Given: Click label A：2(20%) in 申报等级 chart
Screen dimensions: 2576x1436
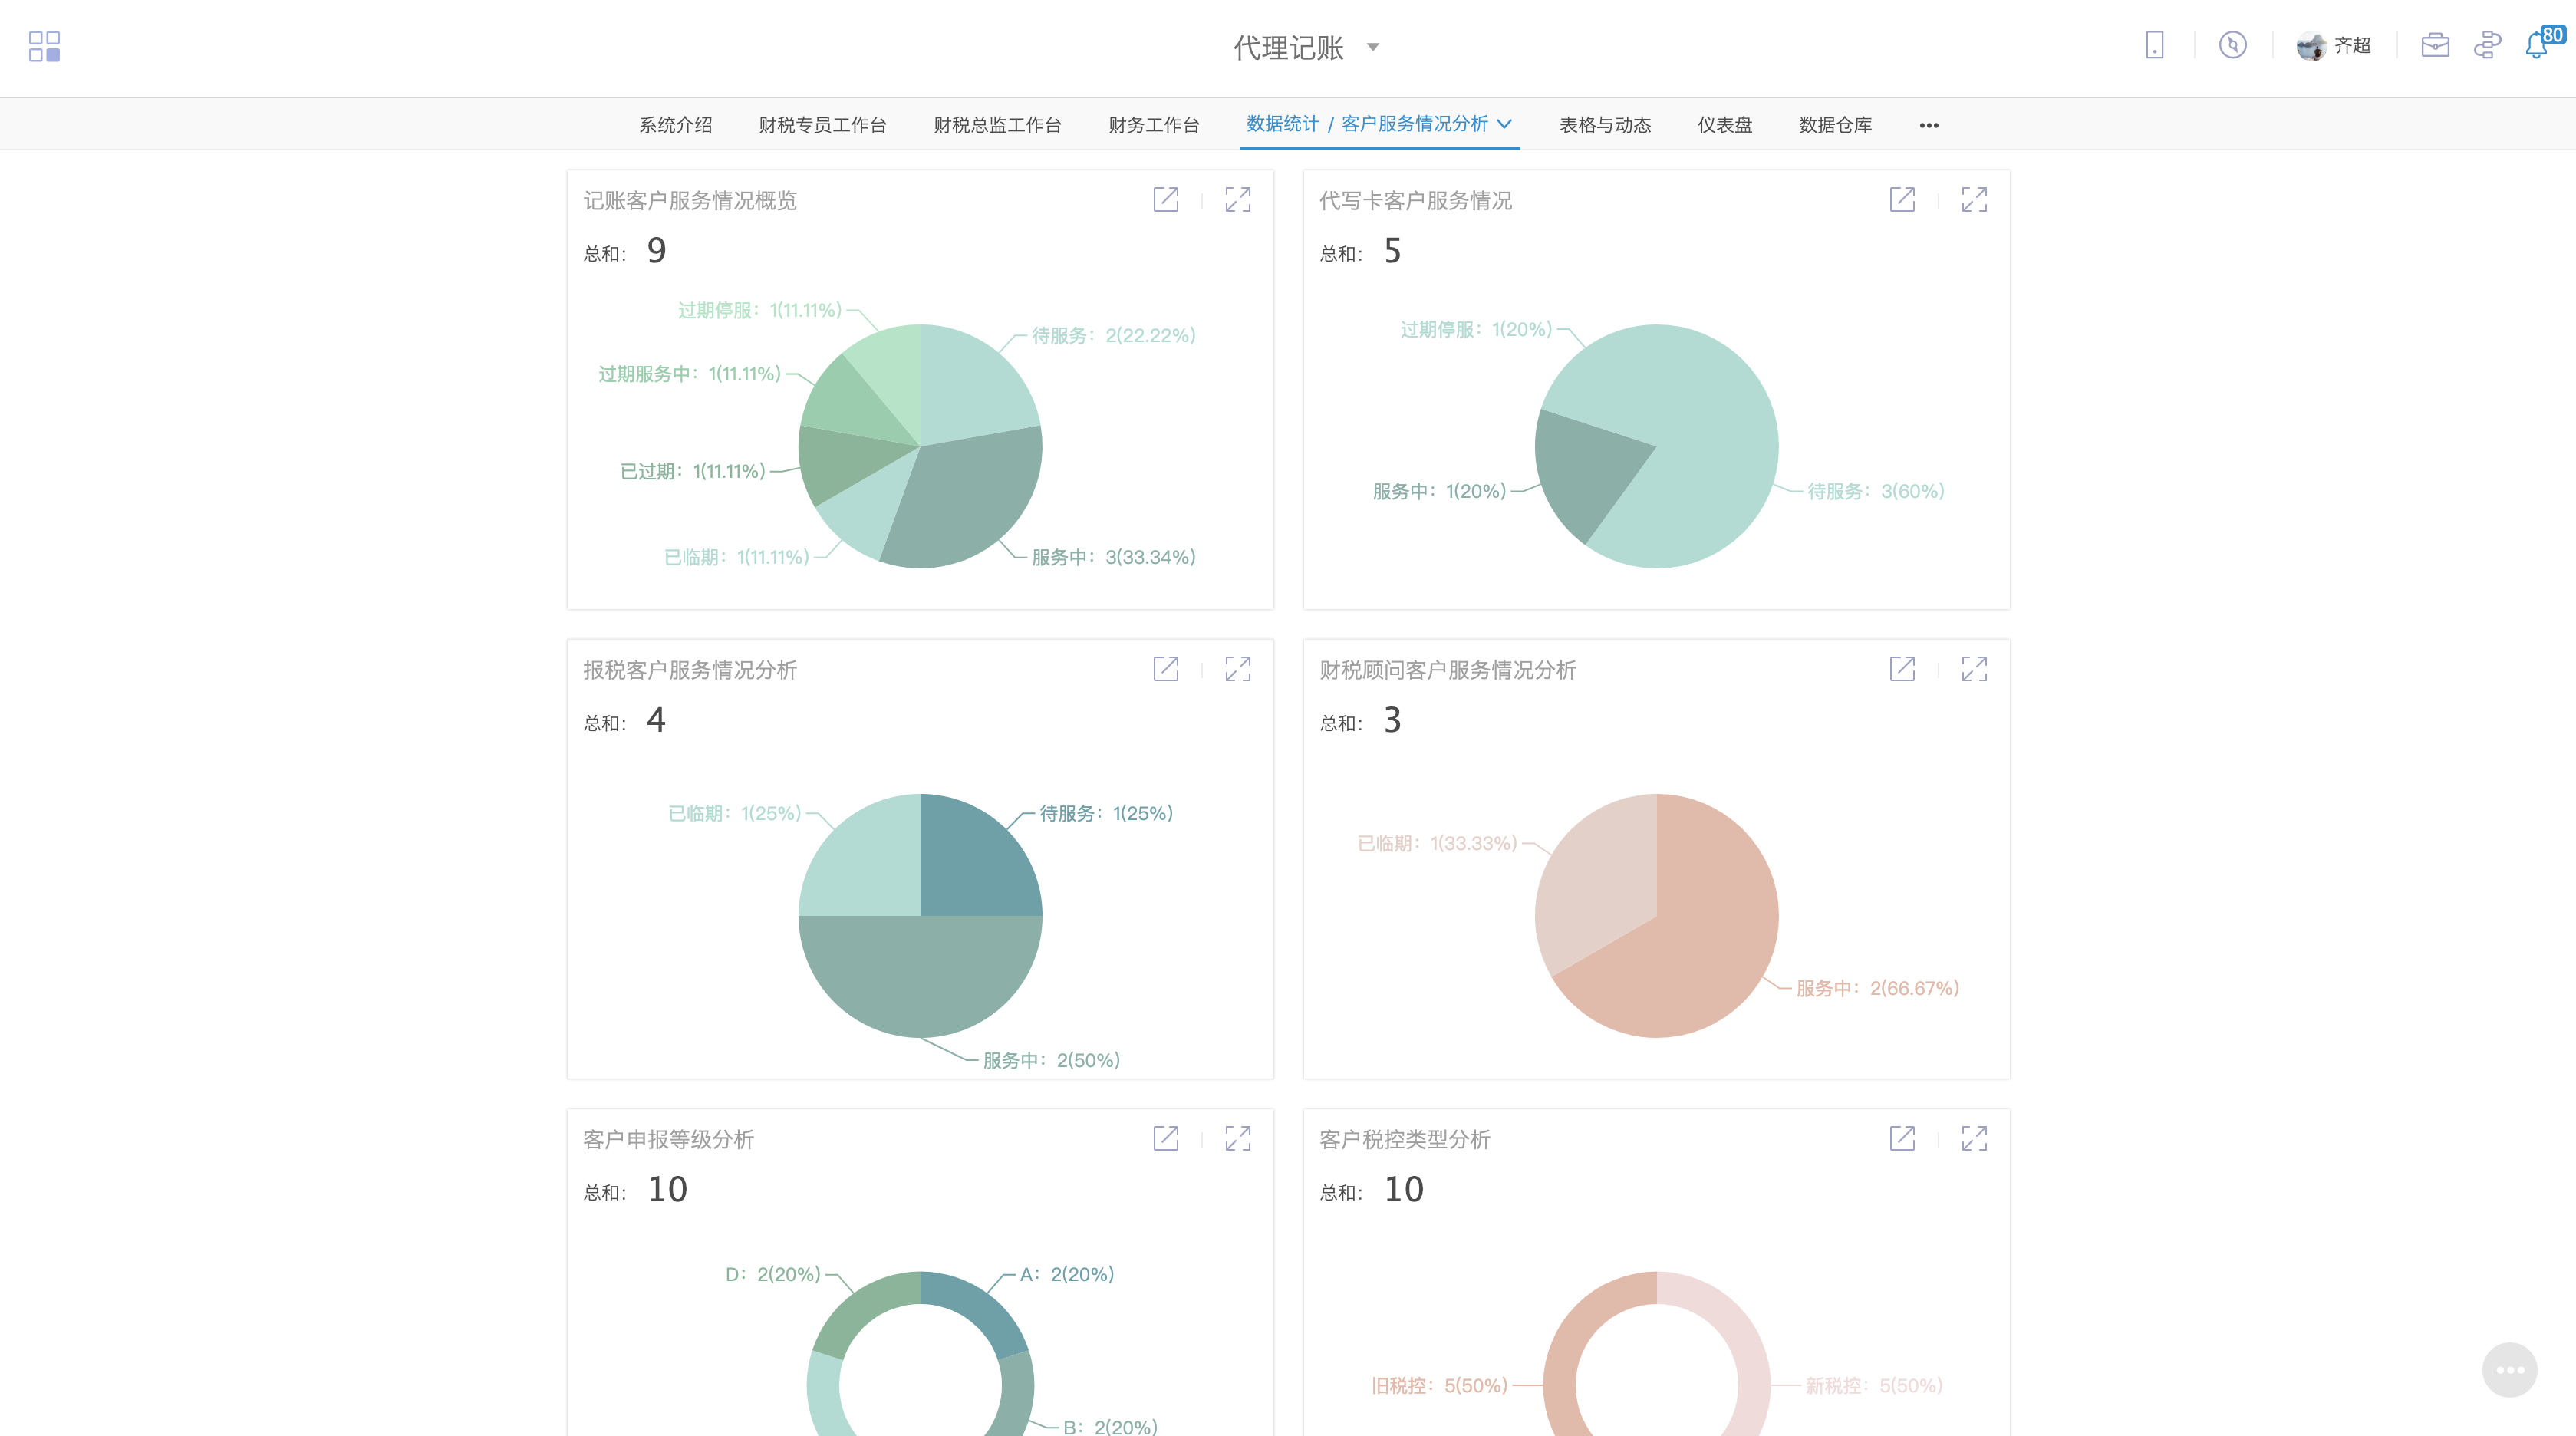Looking at the screenshot, I should [x=1067, y=1274].
